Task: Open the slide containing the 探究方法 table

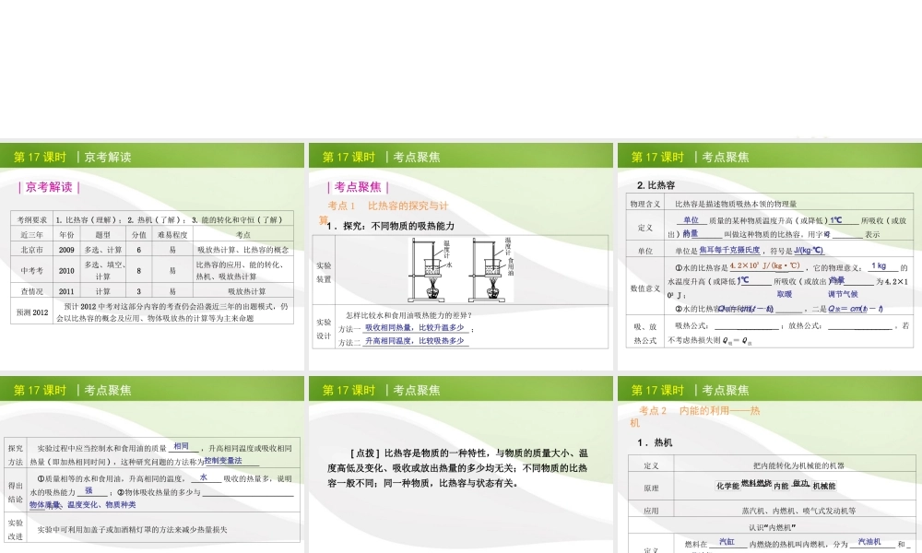Action: (152, 465)
